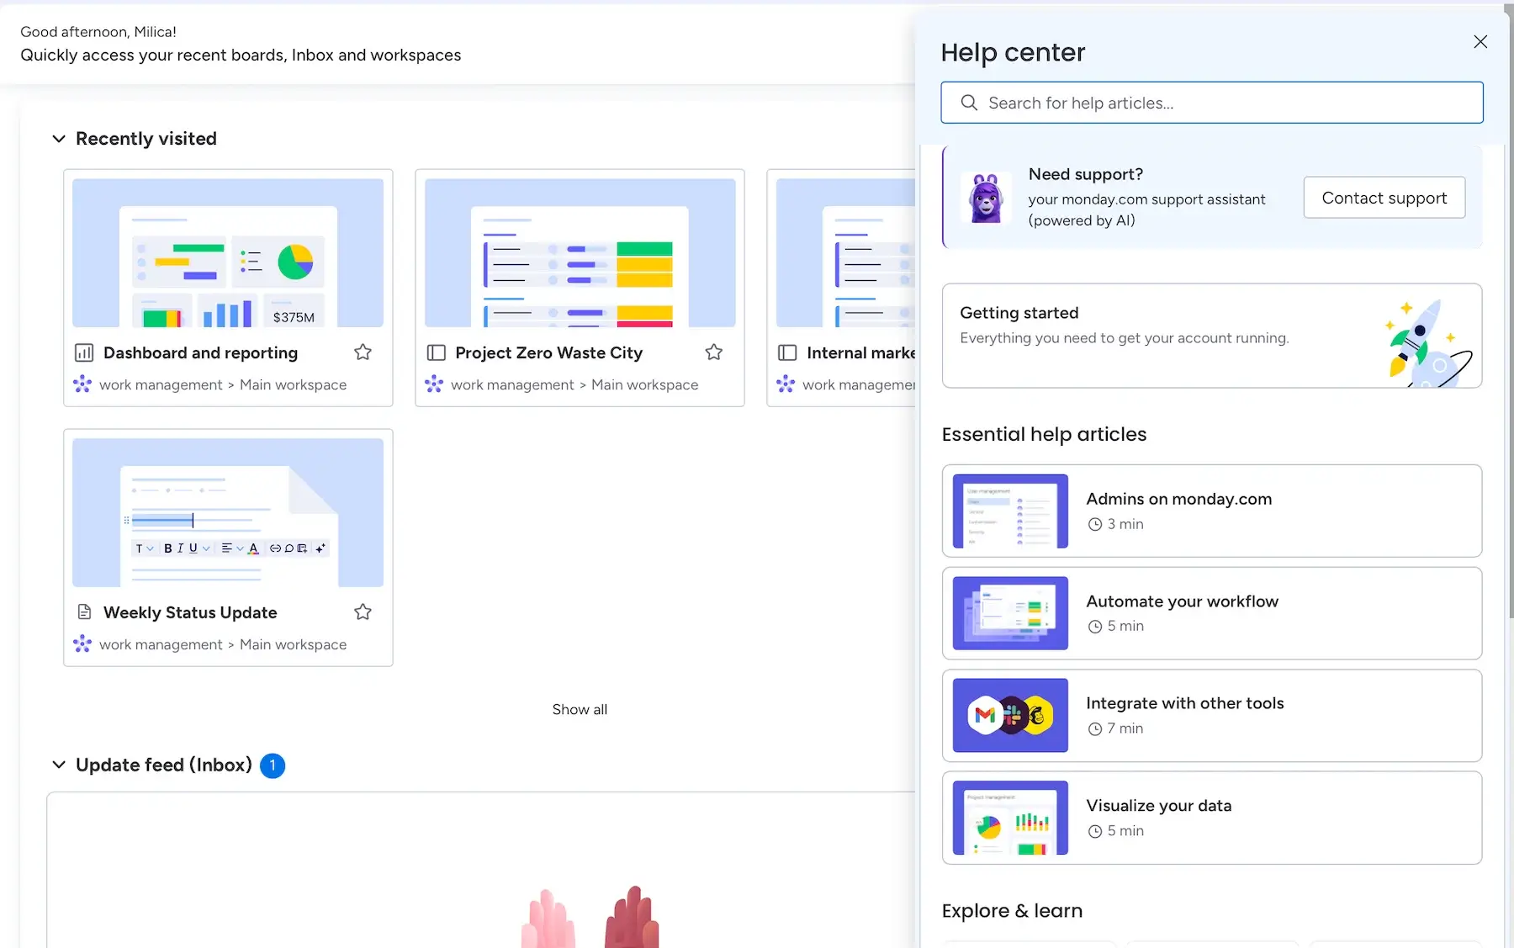
Task: Open Weekly Status Update preview thumbnail
Action: coord(228,512)
